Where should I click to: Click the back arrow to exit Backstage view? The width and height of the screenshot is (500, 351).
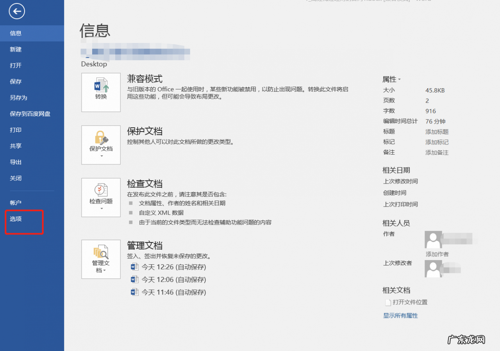16,11
